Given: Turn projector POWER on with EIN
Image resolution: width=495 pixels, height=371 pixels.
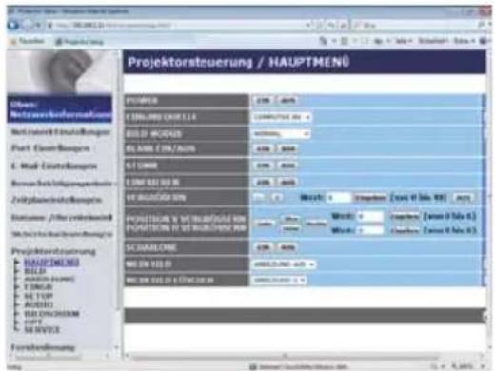Looking at the screenshot, I should [263, 101].
